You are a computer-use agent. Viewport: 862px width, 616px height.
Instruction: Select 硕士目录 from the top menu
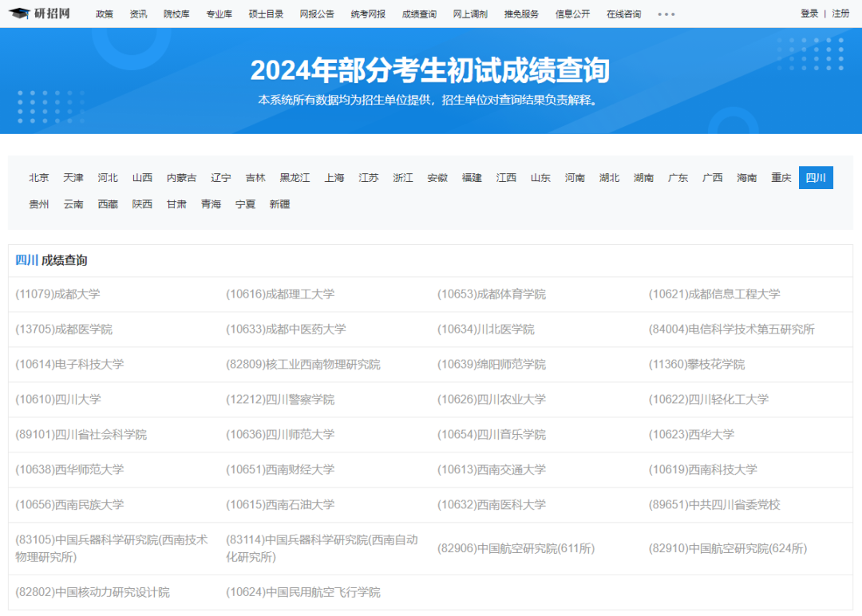[266, 14]
